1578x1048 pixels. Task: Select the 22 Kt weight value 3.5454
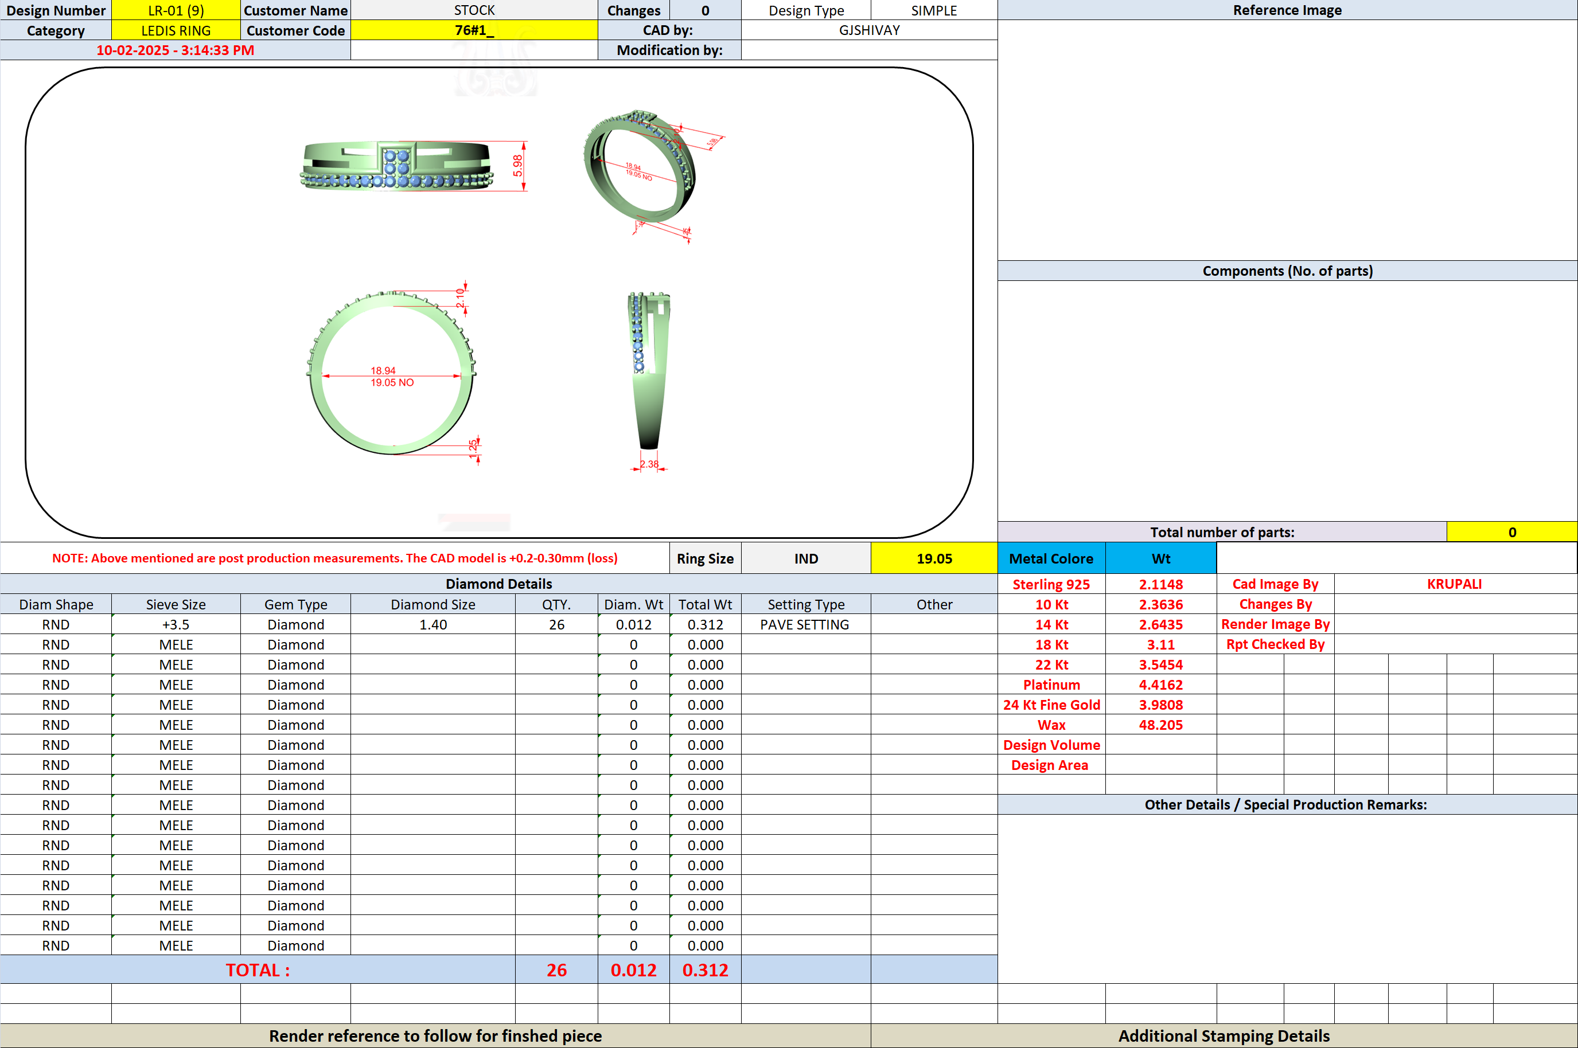tap(1161, 664)
